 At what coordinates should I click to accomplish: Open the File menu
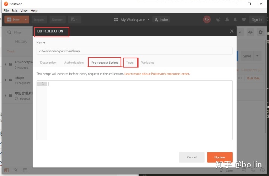[x=6, y=10]
